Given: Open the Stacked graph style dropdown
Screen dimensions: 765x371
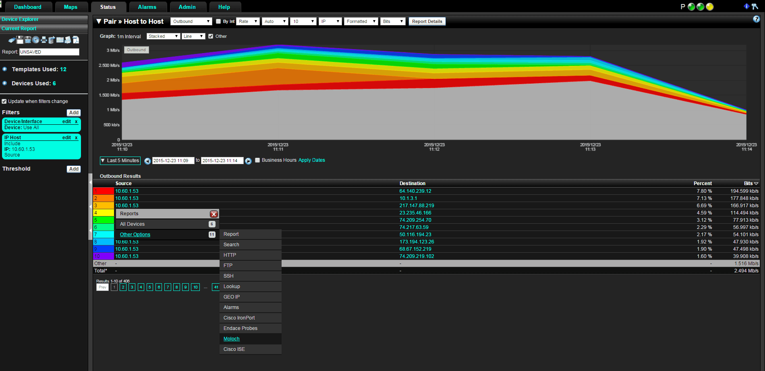Looking at the screenshot, I should click(163, 36).
